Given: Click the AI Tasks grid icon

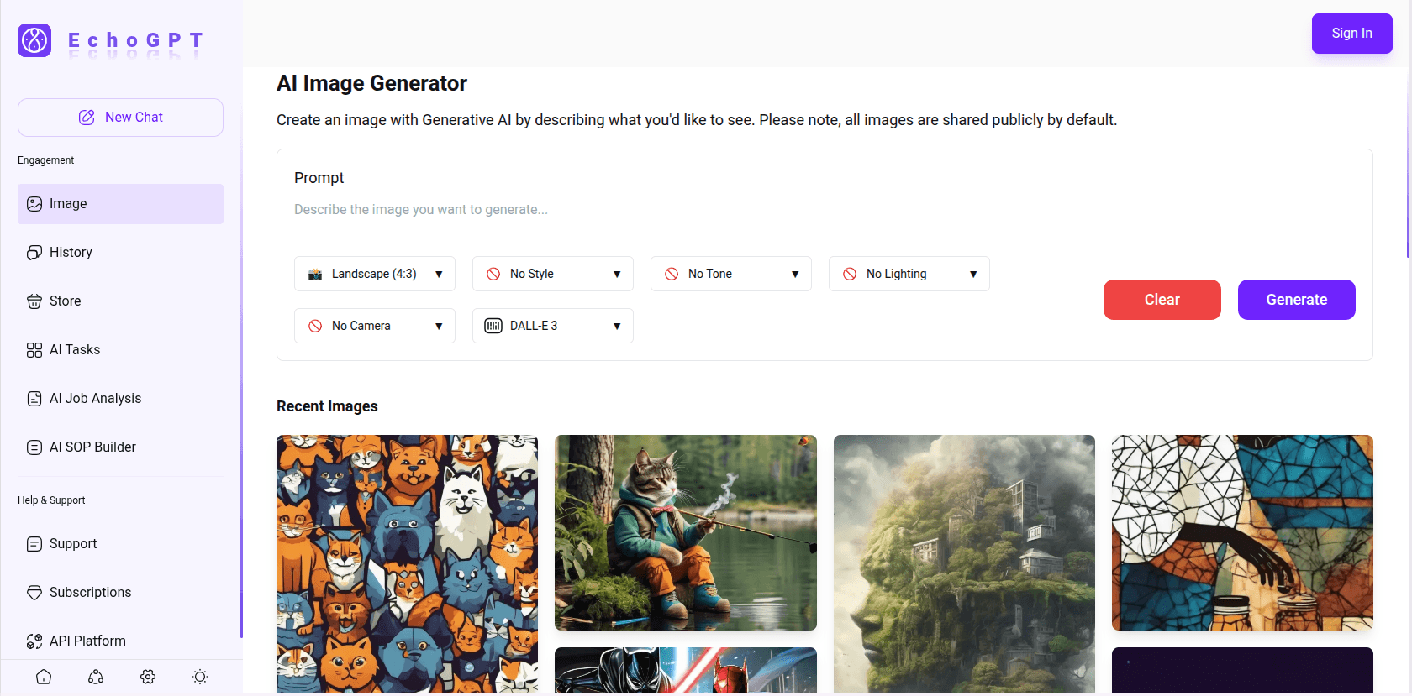Looking at the screenshot, I should click(x=34, y=350).
